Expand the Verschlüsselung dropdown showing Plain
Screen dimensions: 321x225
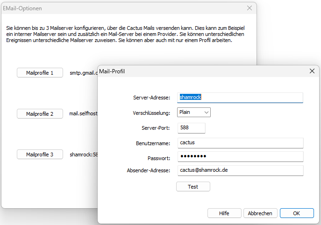[x=193, y=112]
